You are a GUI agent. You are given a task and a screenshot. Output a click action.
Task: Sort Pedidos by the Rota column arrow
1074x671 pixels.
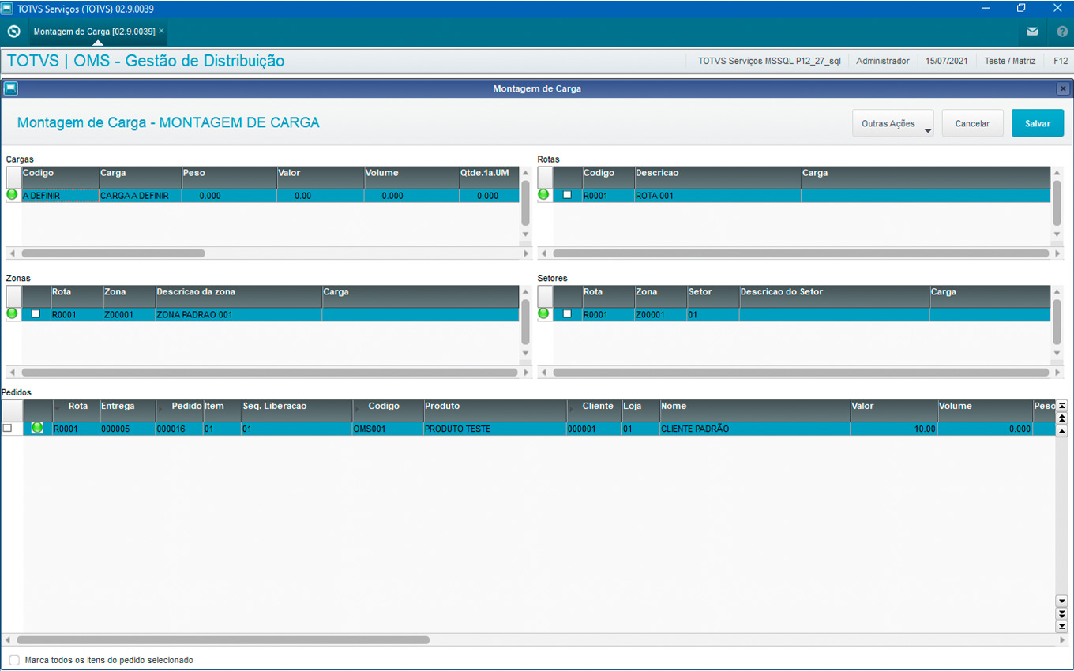coord(57,408)
